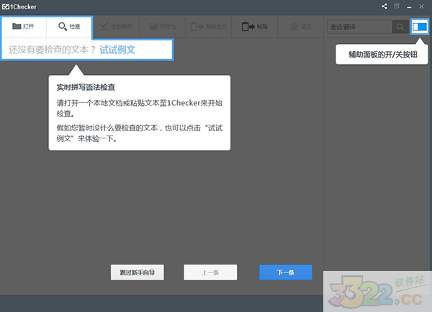Toggle the auxiliary panel switch
The height and width of the screenshot is (312, 432).
click(420, 27)
